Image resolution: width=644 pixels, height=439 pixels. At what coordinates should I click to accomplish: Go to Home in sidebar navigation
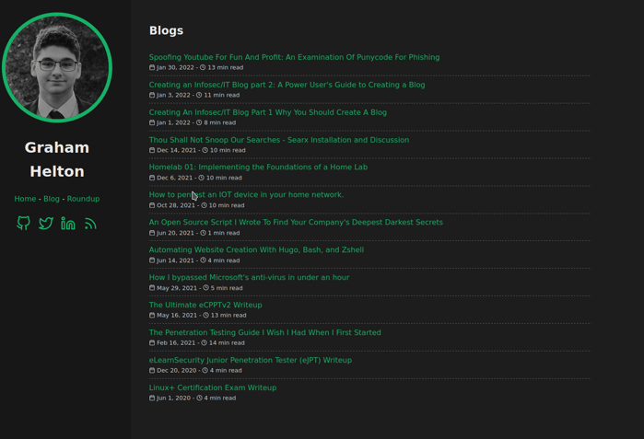coord(25,199)
